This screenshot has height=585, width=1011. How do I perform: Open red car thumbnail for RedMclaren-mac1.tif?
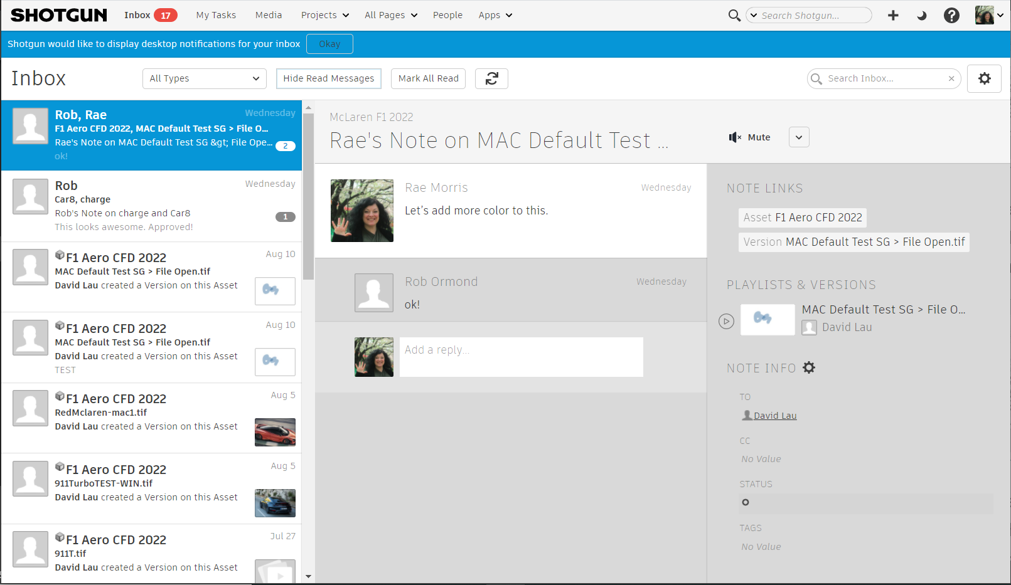coord(275,433)
